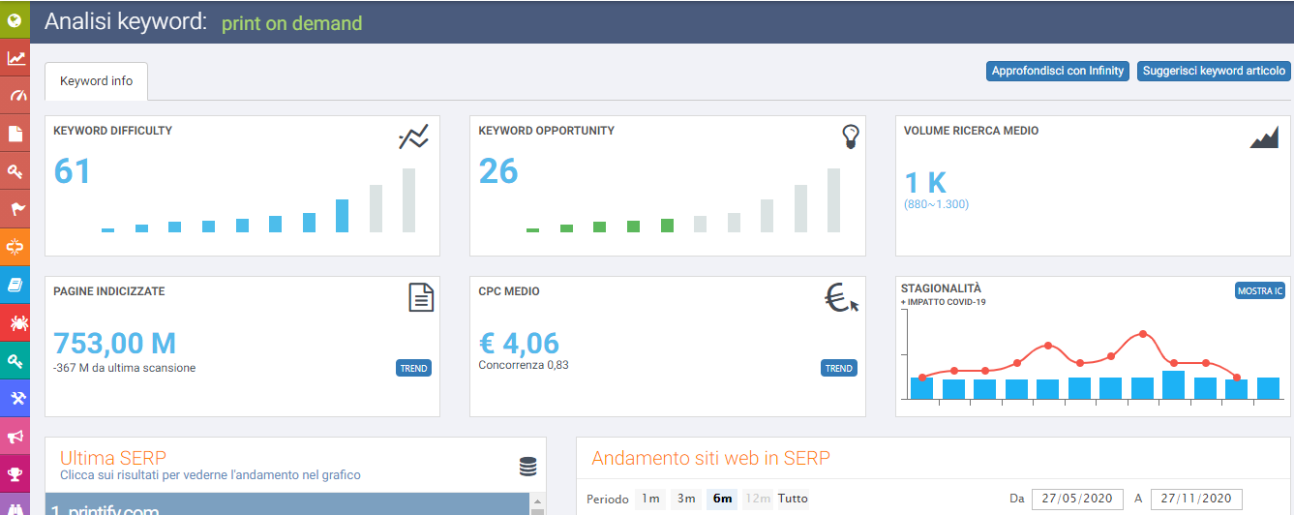
Task: Switch to the Keyword info tab
Action: 96,81
